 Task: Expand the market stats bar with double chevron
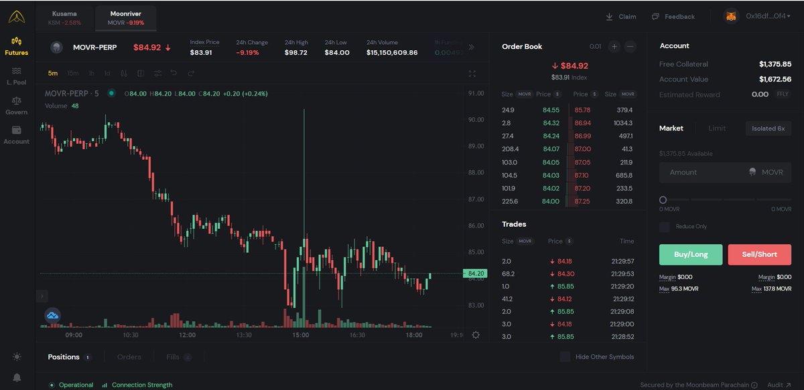point(472,47)
